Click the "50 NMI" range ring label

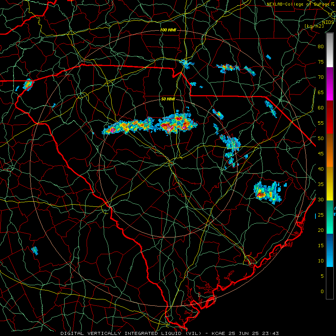coord(168,99)
